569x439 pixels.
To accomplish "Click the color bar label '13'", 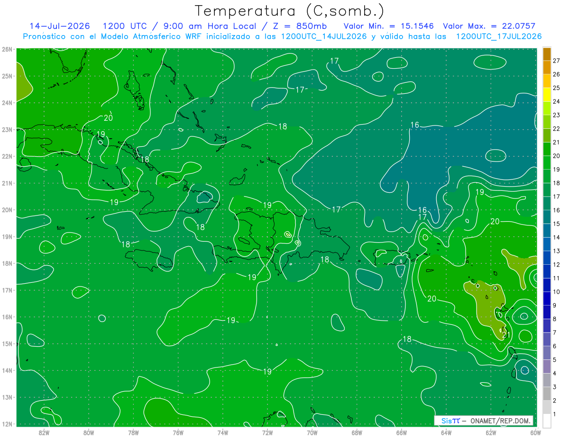I will (x=556, y=251).
